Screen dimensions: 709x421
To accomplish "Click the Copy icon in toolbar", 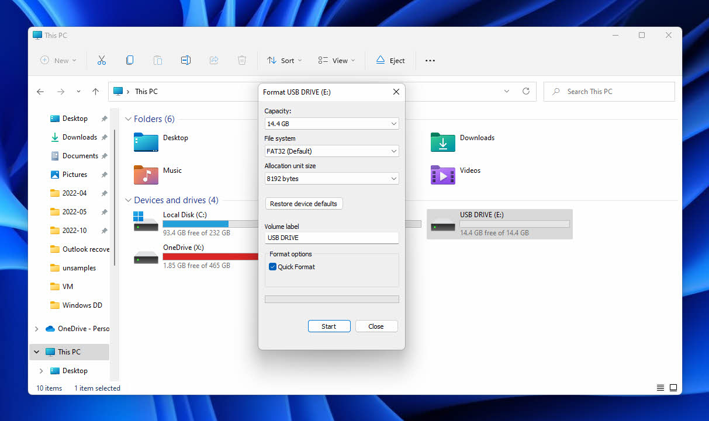I will coord(130,60).
